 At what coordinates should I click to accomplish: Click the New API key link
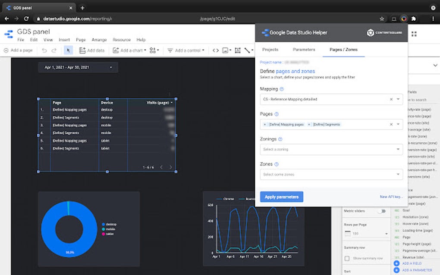[x=392, y=197]
